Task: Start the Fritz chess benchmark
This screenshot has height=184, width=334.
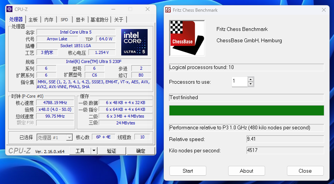Action: [x=188, y=171]
